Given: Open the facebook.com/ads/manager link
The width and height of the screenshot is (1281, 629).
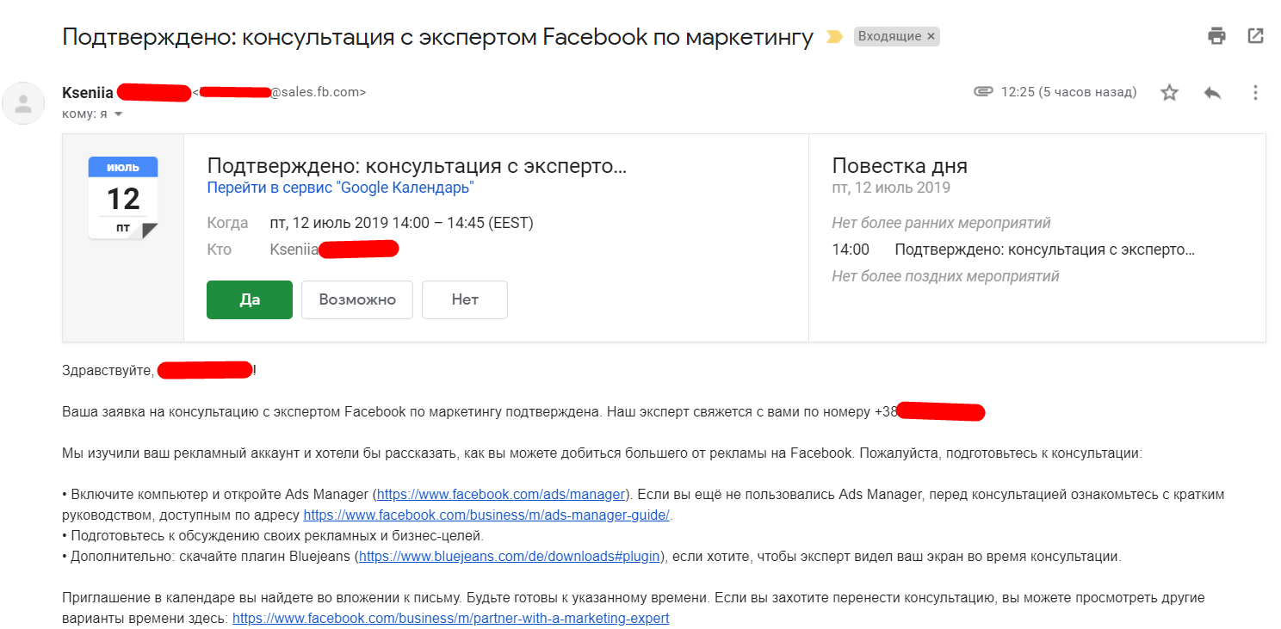Looking at the screenshot, I should pyautogui.click(x=500, y=494).
